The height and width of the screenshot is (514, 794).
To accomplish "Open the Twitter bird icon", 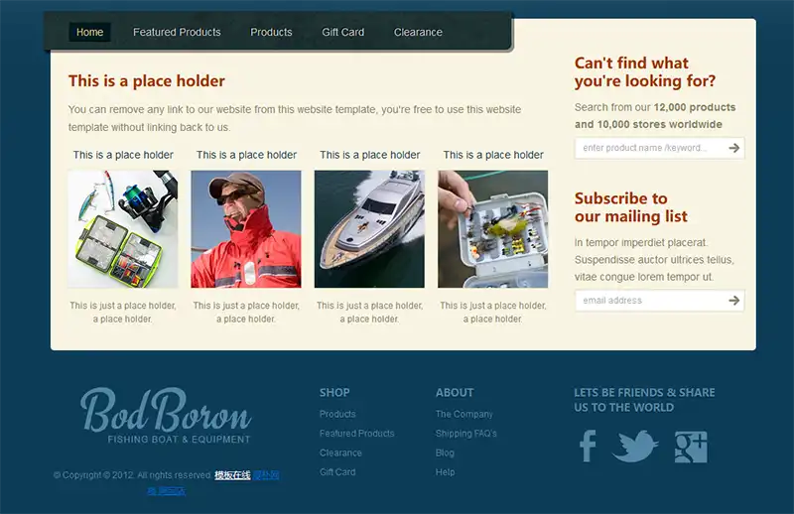I will [x=635, y=447].
